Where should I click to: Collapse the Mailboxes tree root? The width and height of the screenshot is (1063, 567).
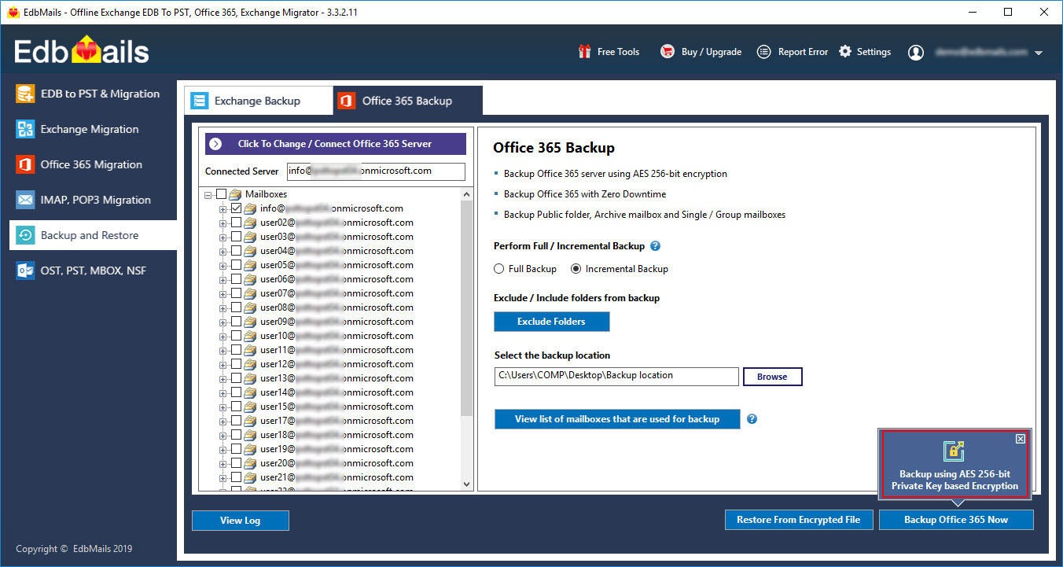pyautogui.click(x=208, y=194)
